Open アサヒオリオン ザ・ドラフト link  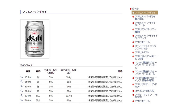(x=146, y=86)
